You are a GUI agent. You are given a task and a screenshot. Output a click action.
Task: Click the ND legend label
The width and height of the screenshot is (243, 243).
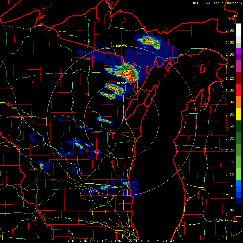(232, 210)
